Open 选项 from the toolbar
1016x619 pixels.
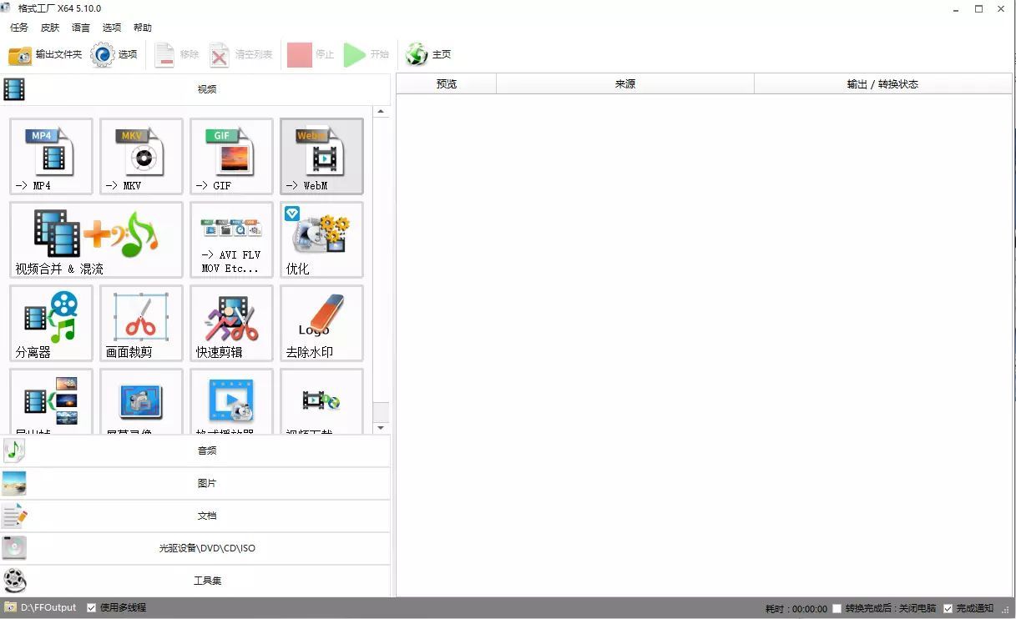(114, 55)
